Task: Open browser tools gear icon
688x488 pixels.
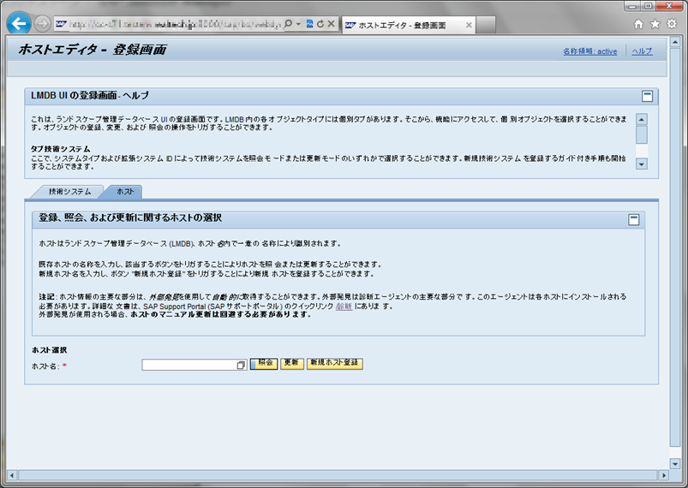Action: tap(672, 24)
